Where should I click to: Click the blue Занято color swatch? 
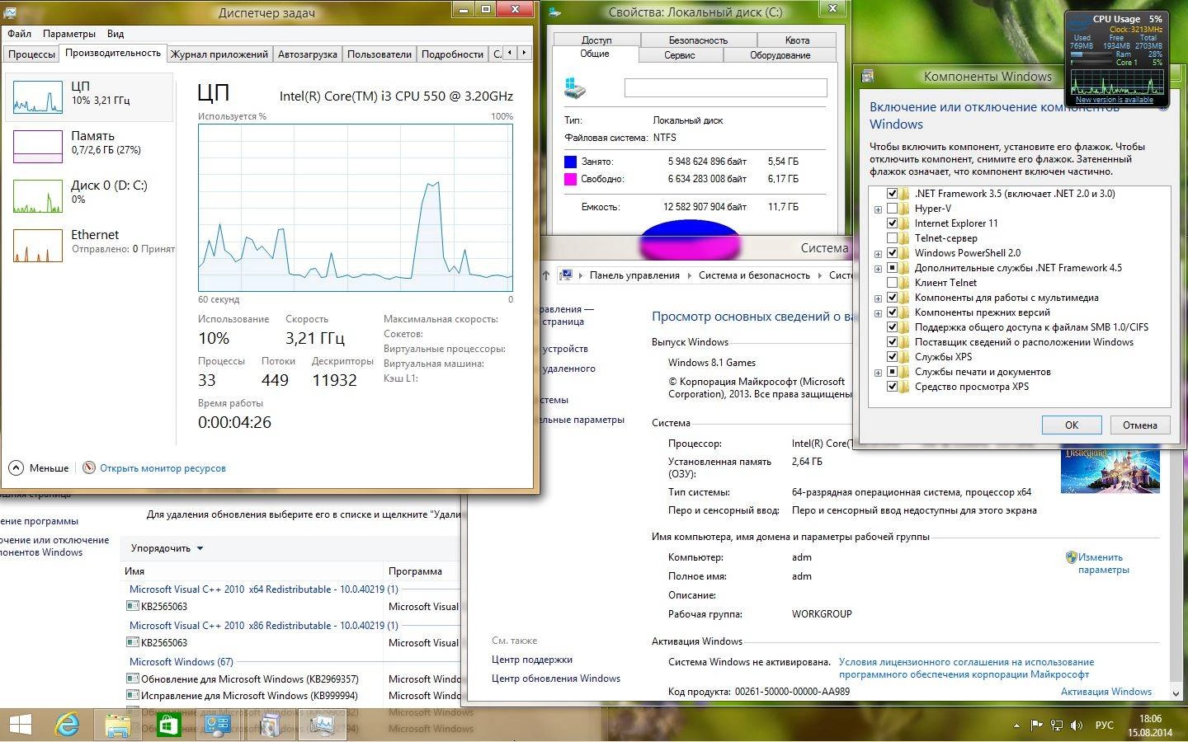pos(570,162)
